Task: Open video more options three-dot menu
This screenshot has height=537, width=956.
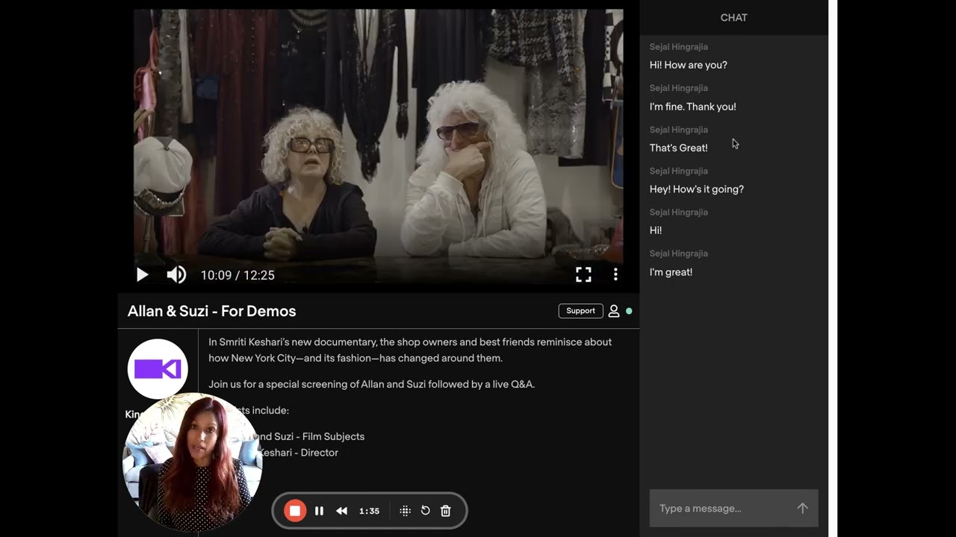Action: tap(615, 275)
